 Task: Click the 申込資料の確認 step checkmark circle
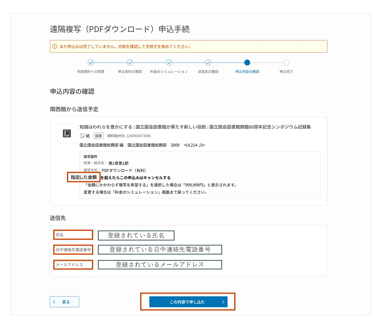[130, 63]
